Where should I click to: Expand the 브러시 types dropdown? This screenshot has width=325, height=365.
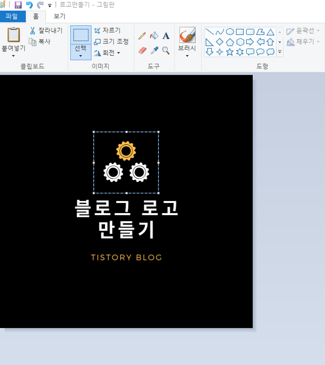pyautogui.click(x=187, y=56)
